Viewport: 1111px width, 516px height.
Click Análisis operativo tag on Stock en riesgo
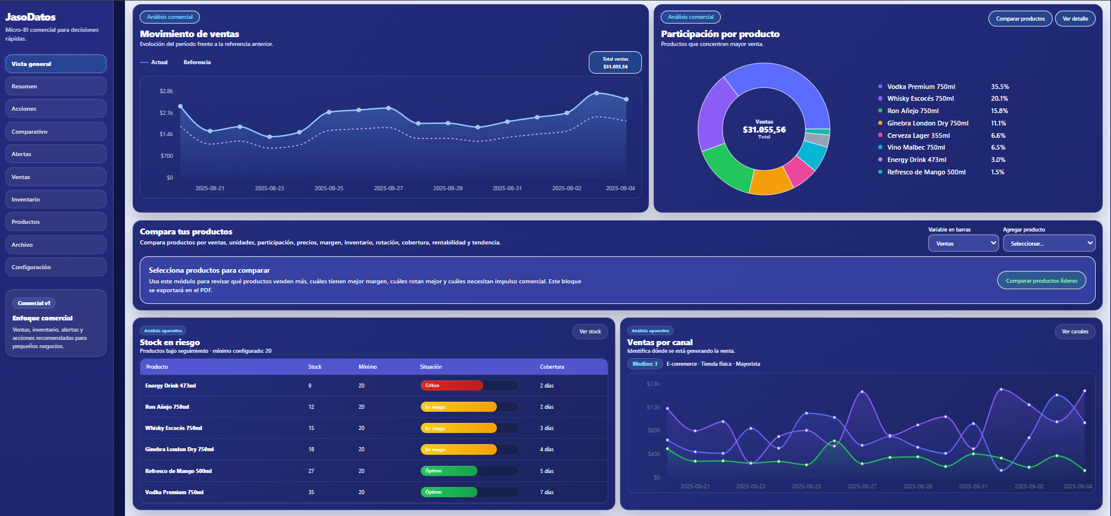click(163, 331)
